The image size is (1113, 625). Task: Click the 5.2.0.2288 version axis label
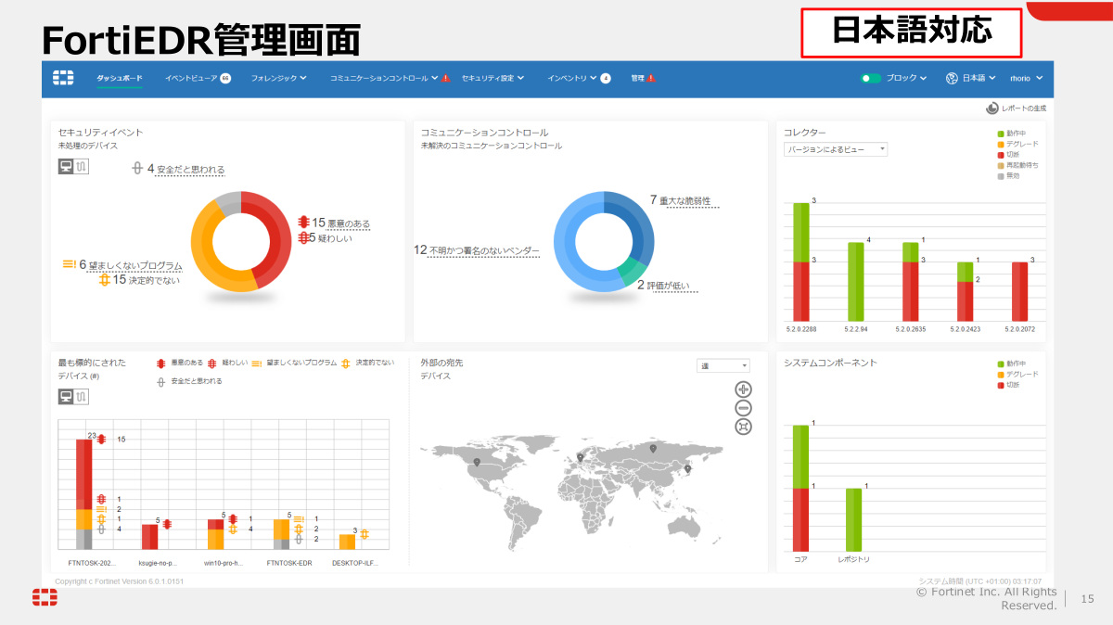coord(801,328)
